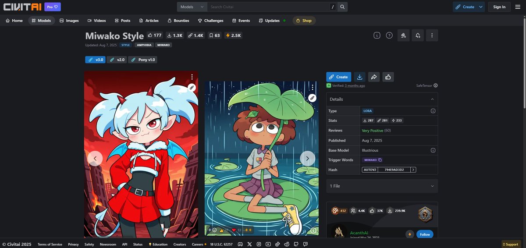Show the next gallery image
This screenshot has width=526, height=248.
307,159
